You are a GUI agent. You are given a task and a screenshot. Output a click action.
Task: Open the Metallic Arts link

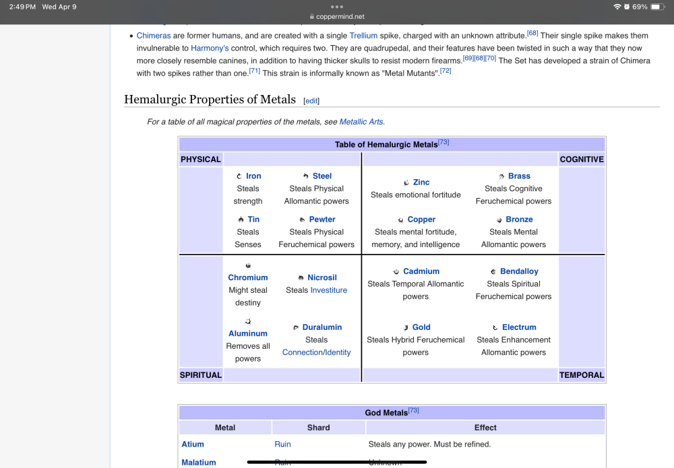click(x=361, y=122)
